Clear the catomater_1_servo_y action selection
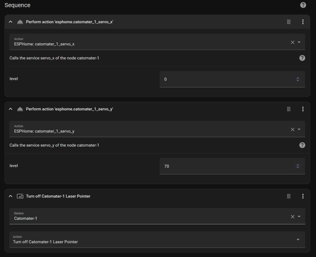316x257 pixels. tap(293, 130)
